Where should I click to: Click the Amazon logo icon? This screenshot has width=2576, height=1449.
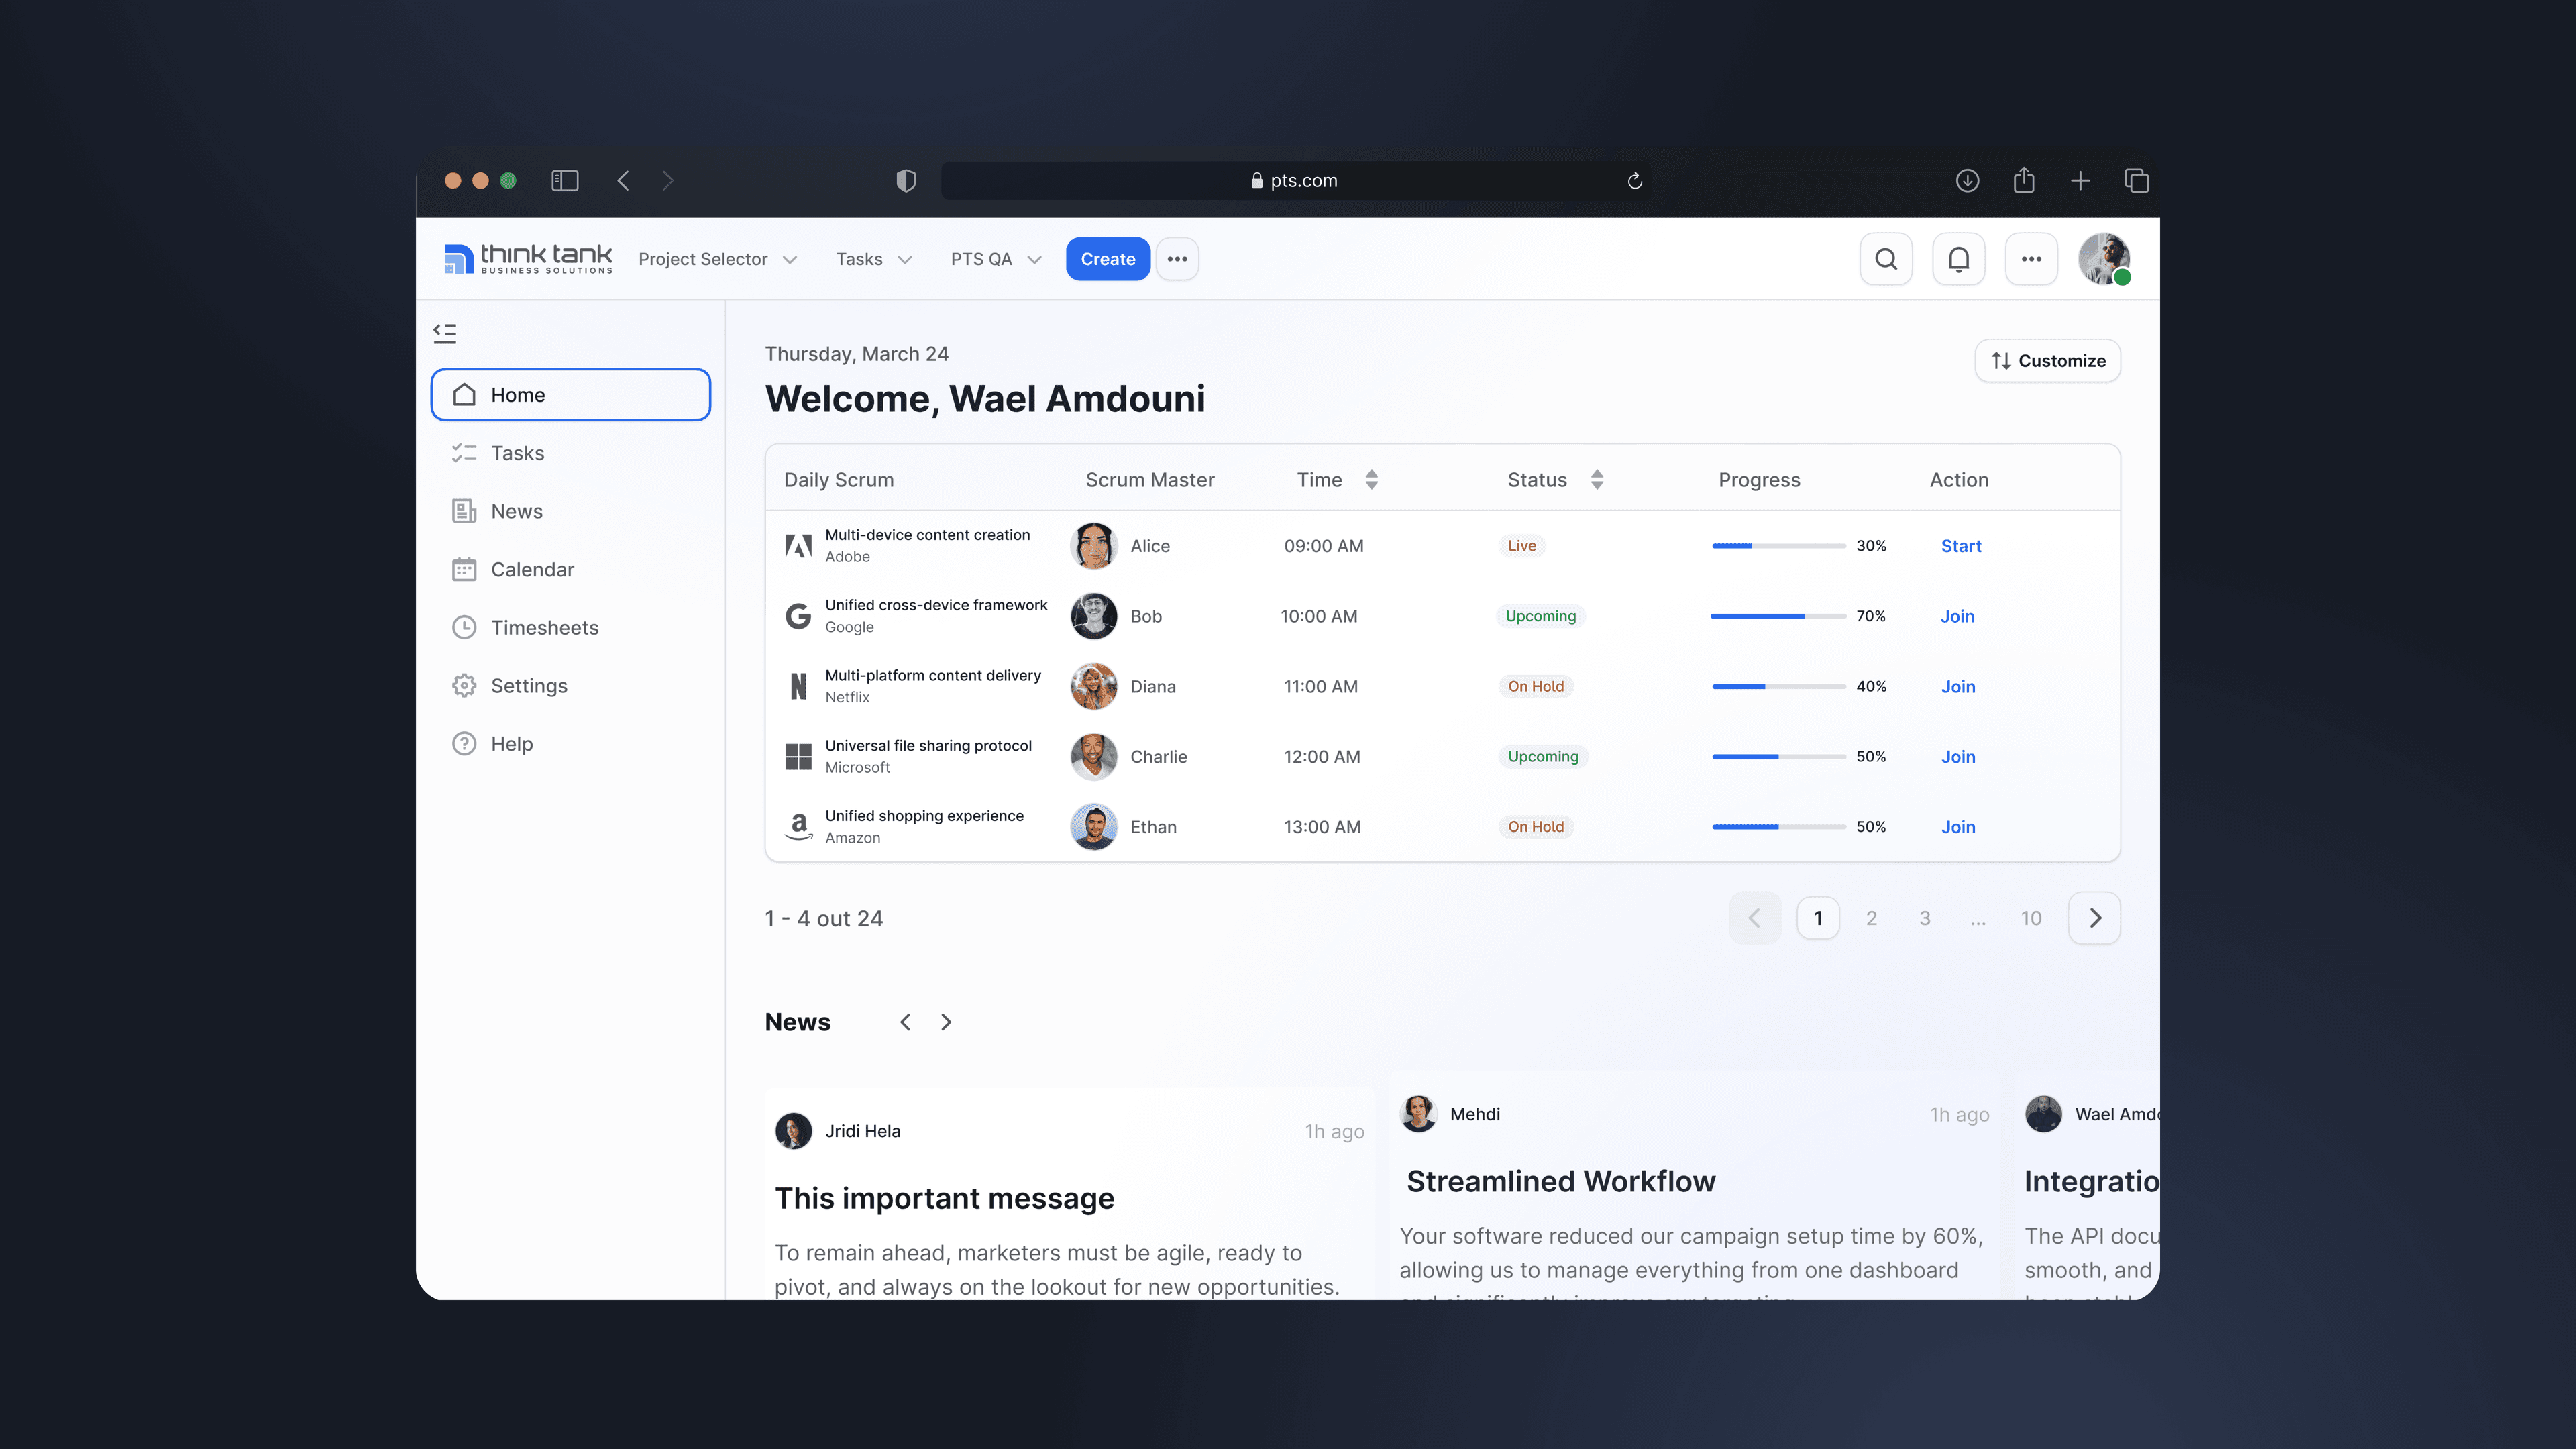[798, 827]
